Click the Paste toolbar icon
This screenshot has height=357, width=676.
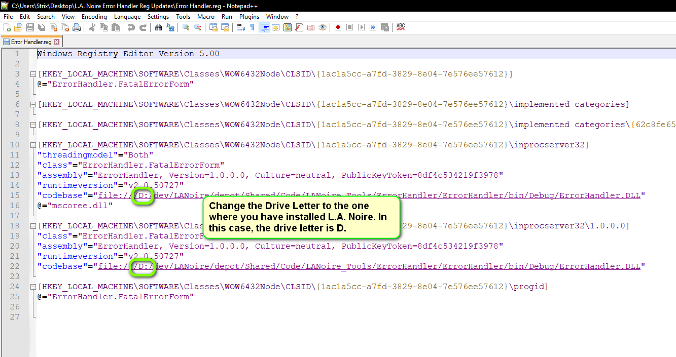pos(115,27)
